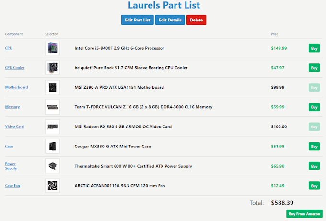This screenshot has width=326, height=221.
Task: Click the $99.99 motherboard price
Action: tap(278, 87)
